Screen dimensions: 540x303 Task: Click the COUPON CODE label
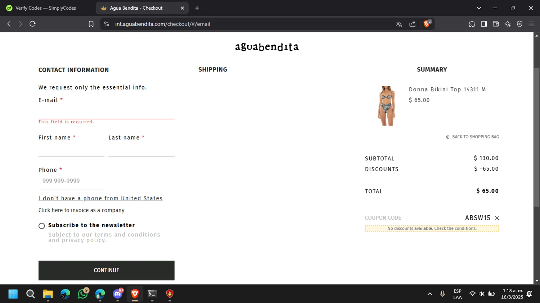383,218
